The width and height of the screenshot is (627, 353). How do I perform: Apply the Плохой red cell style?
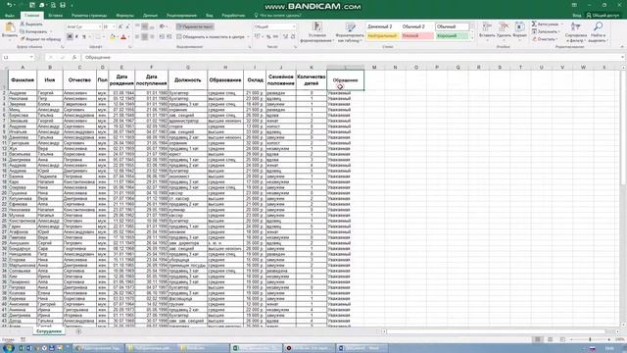pyautogui.click(x=416, y=36)
